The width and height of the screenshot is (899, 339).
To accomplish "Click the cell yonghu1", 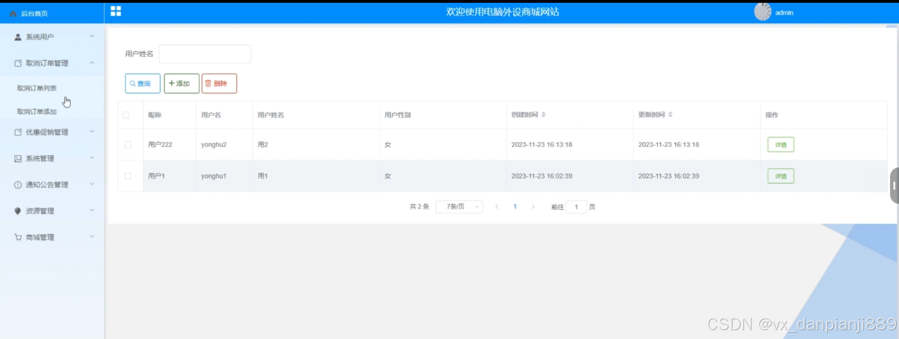I will click(x=214, y=176).
